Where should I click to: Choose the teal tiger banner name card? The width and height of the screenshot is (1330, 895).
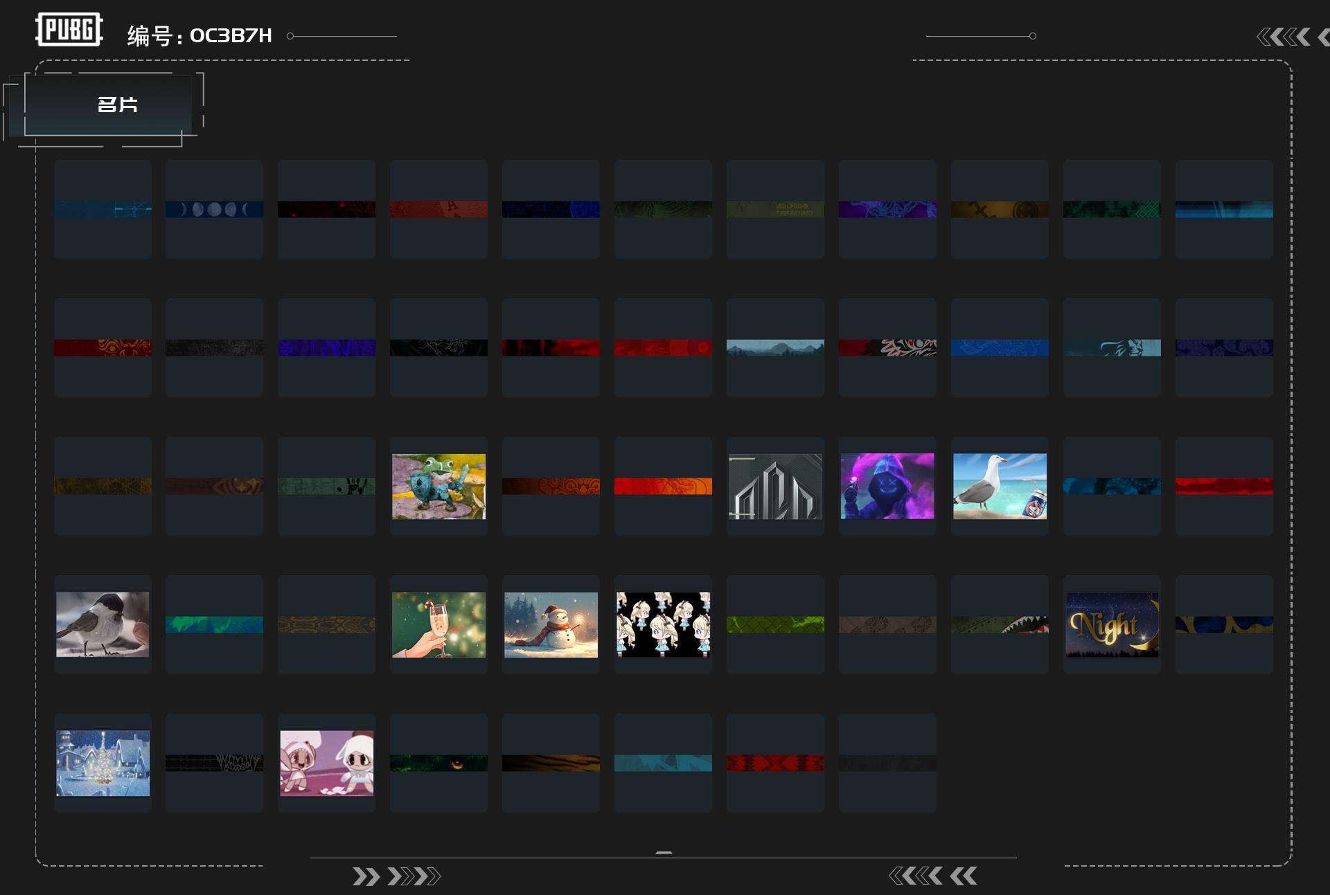point(1112,347)
